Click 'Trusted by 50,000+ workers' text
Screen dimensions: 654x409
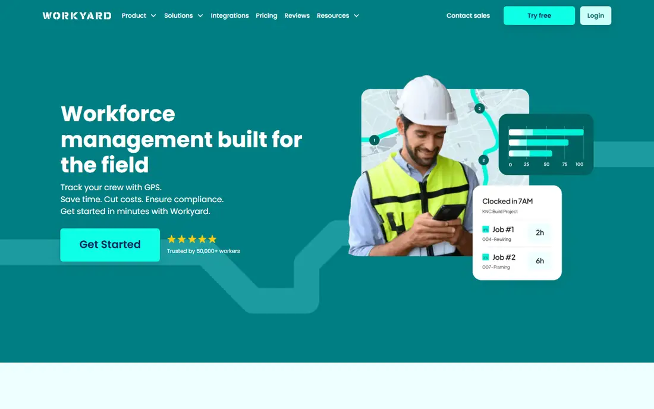(x=203, y=251)
